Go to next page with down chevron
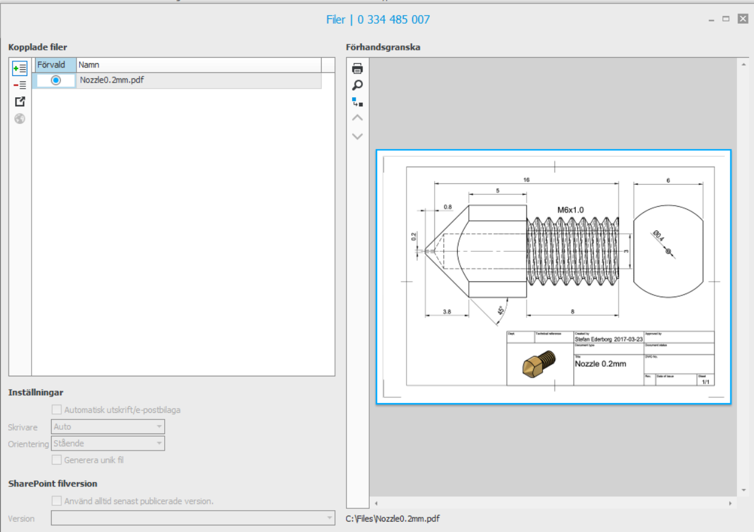The height and width of the screenshot is (532, 754). [358, 136]
